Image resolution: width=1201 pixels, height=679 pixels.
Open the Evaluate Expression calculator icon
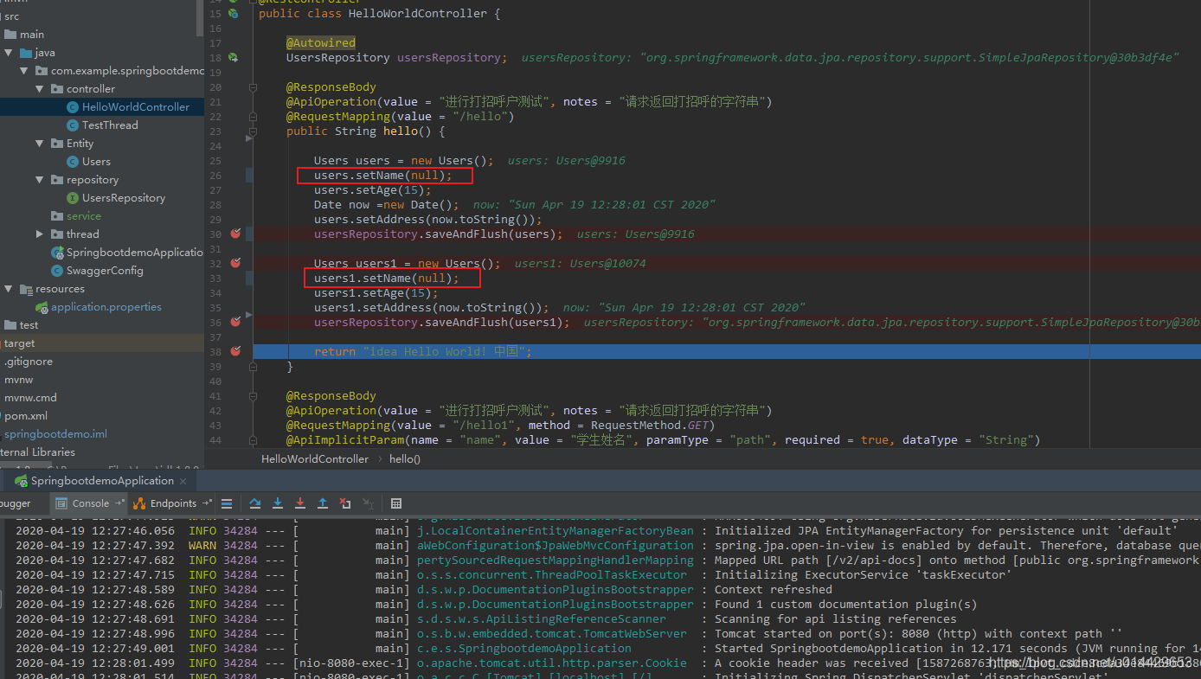tap(396, 503)
